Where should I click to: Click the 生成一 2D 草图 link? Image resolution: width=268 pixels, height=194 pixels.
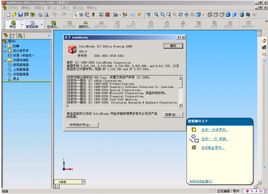215,139
